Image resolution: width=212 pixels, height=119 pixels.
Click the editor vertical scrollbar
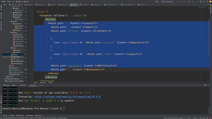(x=209, y=38)
